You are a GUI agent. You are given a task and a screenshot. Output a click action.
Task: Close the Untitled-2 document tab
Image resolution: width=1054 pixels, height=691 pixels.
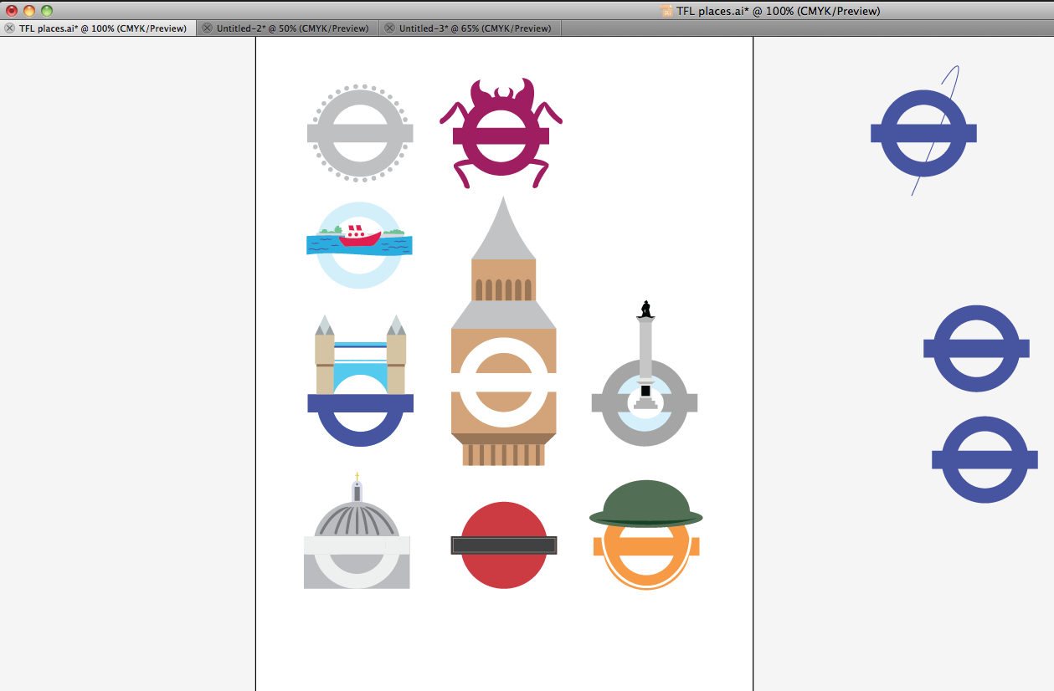[206, 28]
